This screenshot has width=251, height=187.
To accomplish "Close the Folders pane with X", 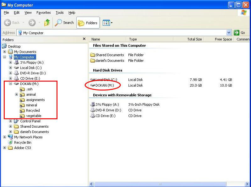I will click(x=84, y=39).
